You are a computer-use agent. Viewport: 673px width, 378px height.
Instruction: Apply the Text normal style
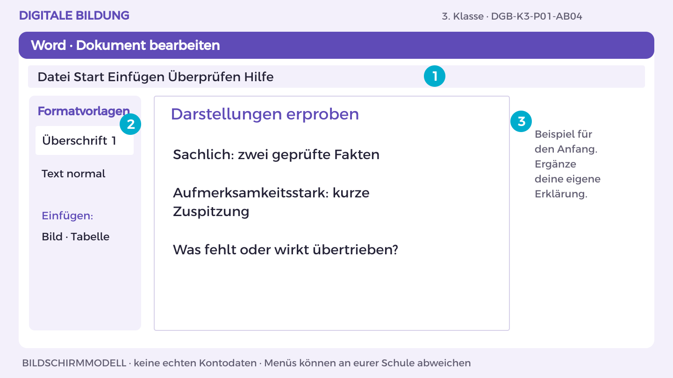coord(73,174)
